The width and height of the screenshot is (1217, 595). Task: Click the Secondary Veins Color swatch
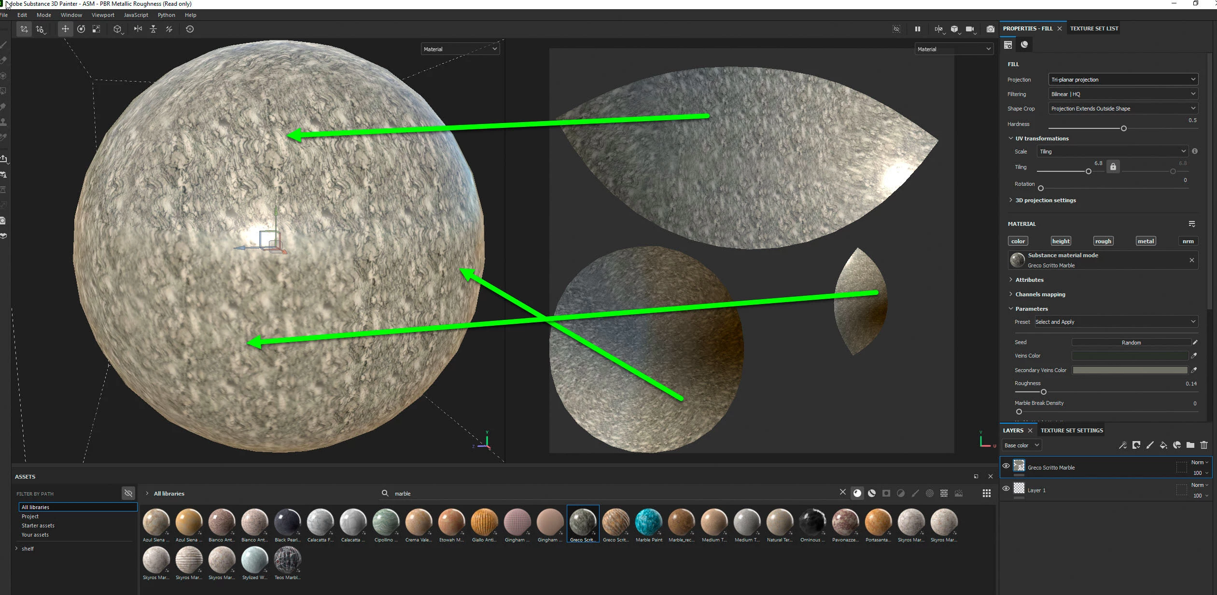(x=1130, y=370)
